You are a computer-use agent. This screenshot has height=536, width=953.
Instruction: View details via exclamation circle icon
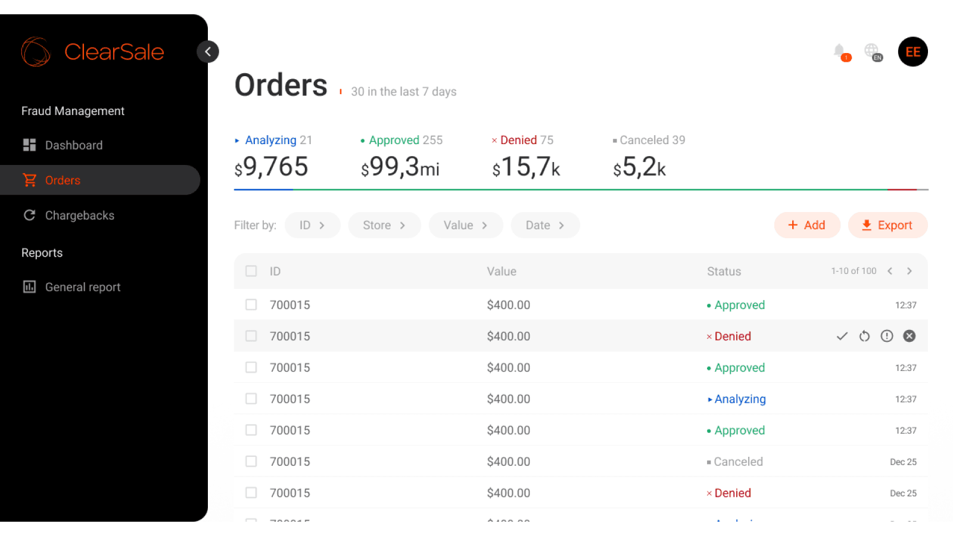point(886,336)
